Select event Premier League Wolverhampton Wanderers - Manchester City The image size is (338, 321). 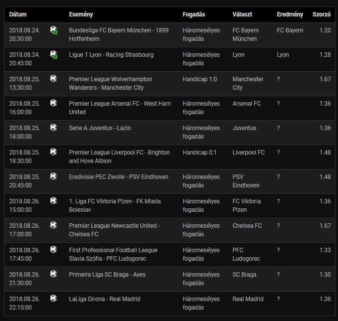111,83
